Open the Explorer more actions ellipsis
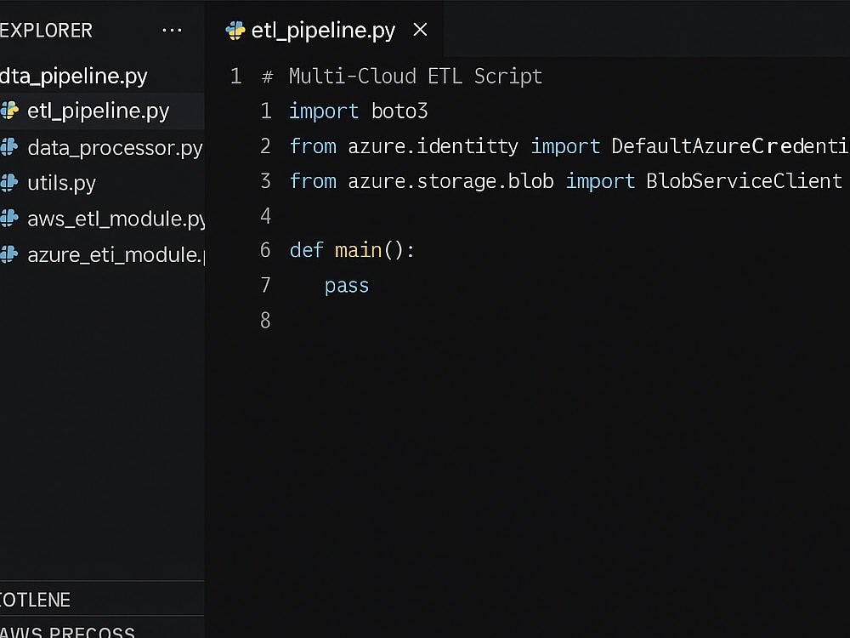The height and width of the screenshot is (638, 850). click(x=172, y=31)
